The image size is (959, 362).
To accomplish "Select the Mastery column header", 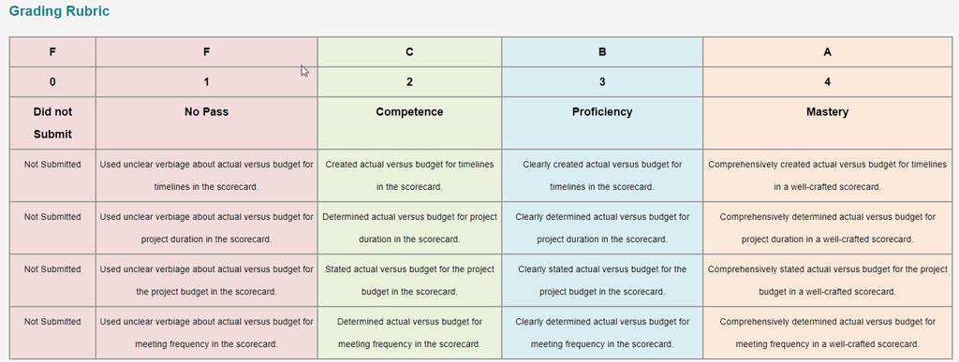I will pos(827,123).
